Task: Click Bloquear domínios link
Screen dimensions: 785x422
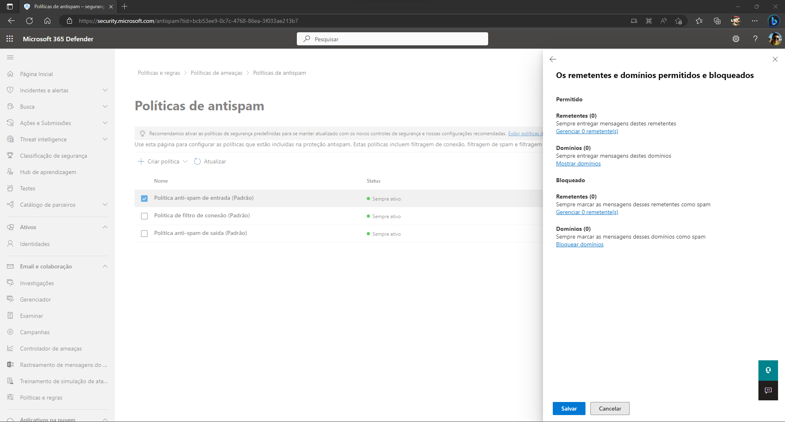Action: coord(579,244)
